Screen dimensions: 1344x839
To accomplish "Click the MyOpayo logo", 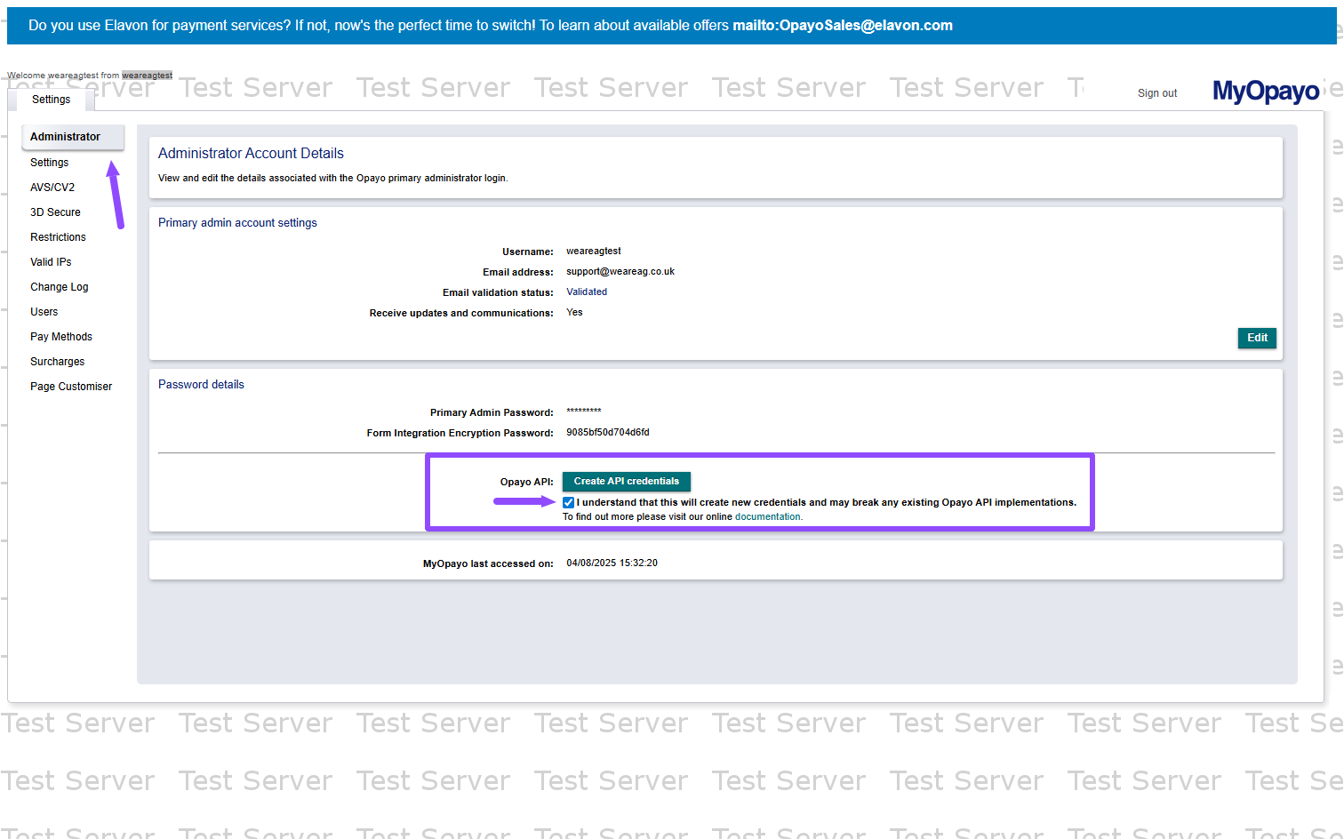I will [1266, 91].
